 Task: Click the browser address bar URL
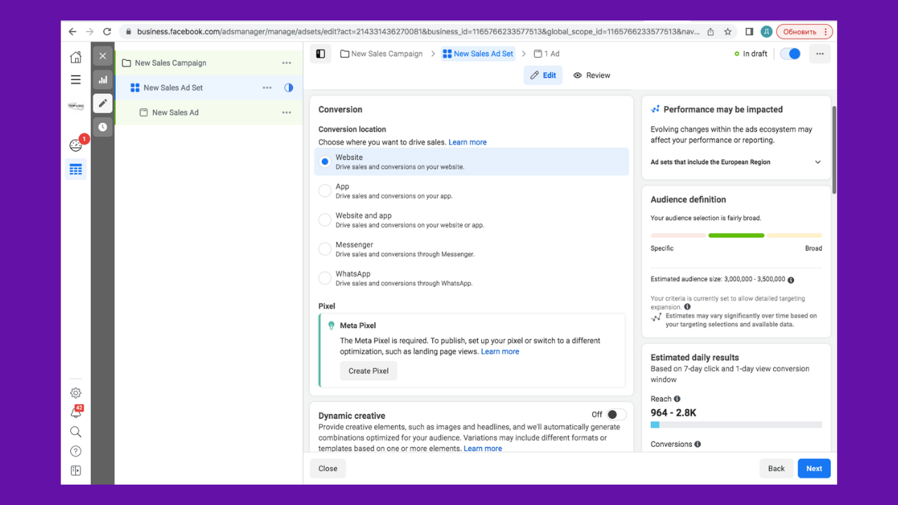click(418, 32)
